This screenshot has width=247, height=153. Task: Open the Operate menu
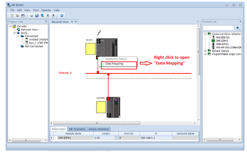46,10
